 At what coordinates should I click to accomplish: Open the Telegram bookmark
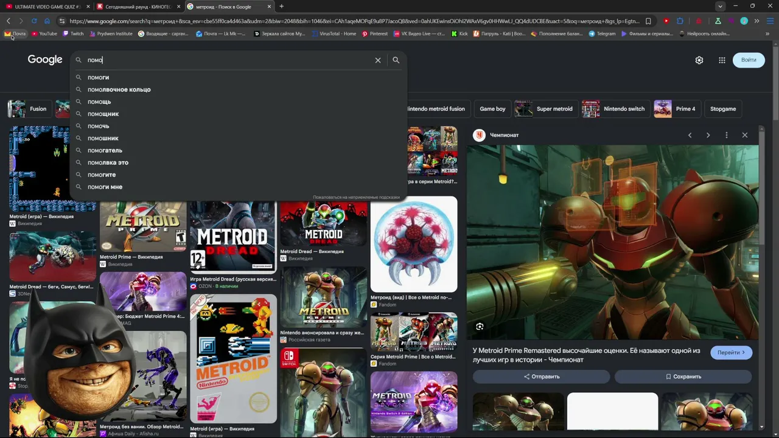(603, 34)
